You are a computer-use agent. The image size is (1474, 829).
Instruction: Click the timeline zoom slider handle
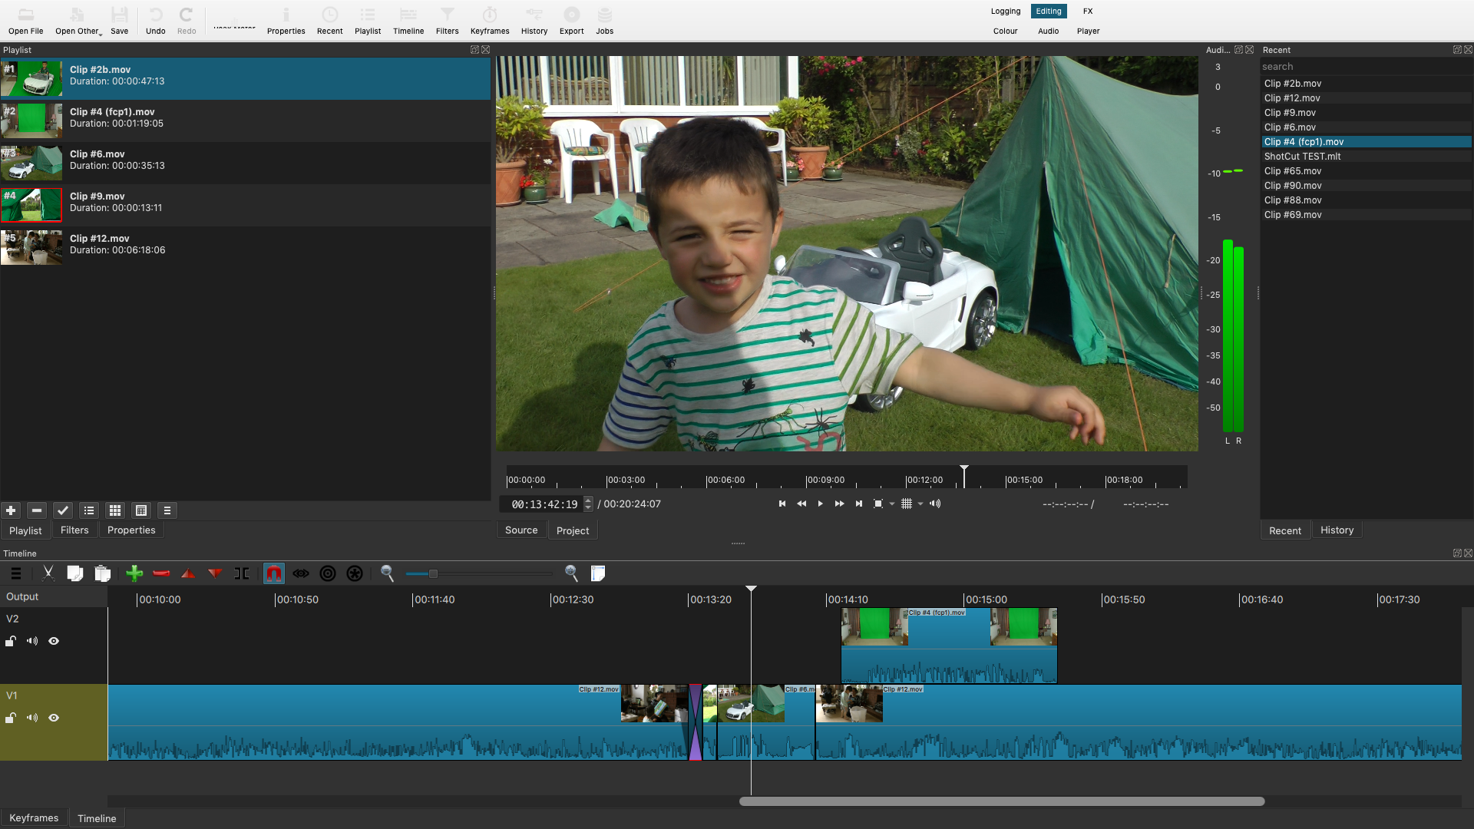pyautogui.click(x=433, y=573)
